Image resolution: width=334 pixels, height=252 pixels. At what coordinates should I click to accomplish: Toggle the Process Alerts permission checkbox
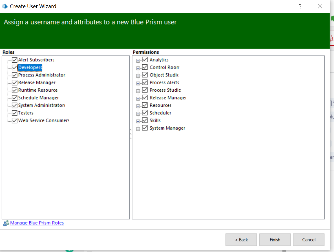tap(145, 82)
